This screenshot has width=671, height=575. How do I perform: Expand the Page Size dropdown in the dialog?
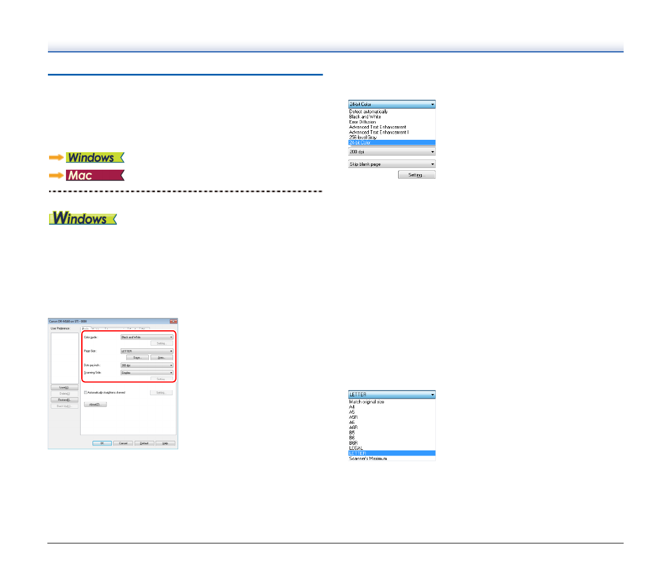point(147,351)
